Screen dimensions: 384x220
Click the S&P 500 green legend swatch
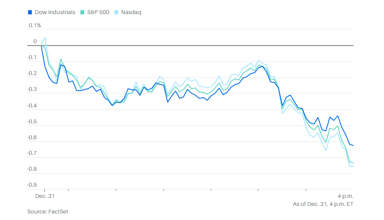click(x=83, y=12)
